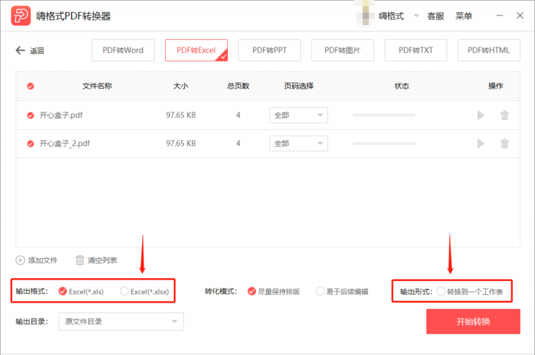This screenshot has width=535, height=355.
Task: Switch to PDF转图片 tab
Action: tap(343, 50)
